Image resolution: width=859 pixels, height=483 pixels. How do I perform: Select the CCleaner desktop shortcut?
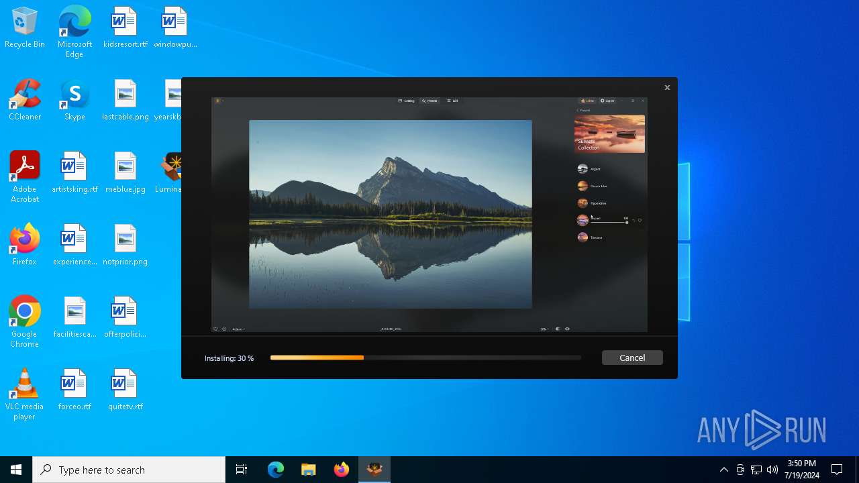(x=25, y=101)
